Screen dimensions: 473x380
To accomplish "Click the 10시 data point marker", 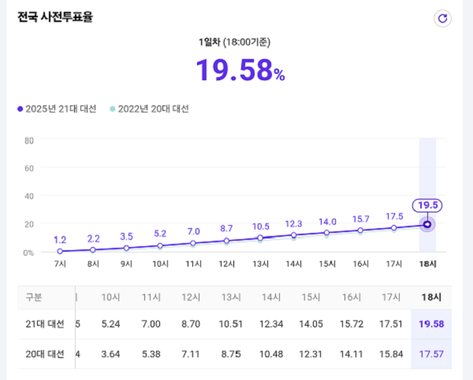I will (x=160, y=246).
